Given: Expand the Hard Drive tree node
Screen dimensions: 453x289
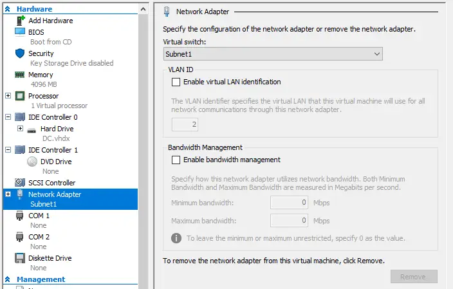Looking at the screenshot, I should (20, 128).
